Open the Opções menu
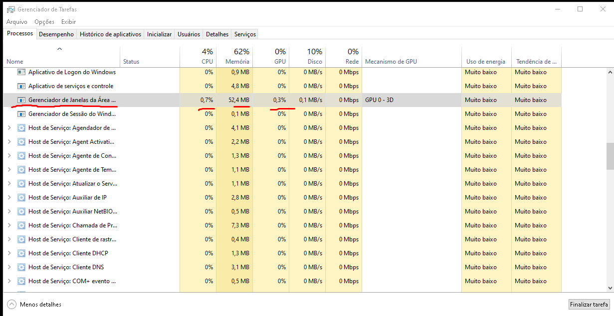The width and height of the screenshot is (614, 316). click(44, 22)
